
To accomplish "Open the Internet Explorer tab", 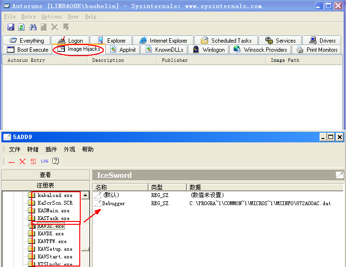I will pos(163,40).
